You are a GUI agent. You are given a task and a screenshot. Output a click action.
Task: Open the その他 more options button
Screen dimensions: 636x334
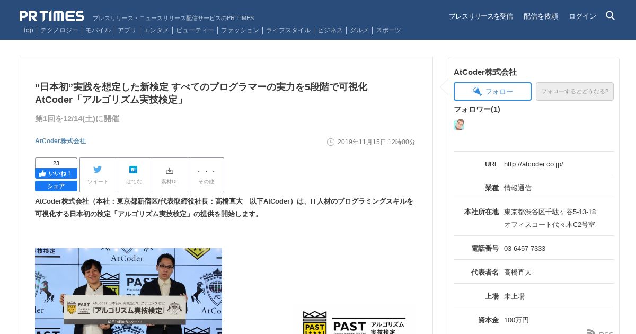coord(206,175)
